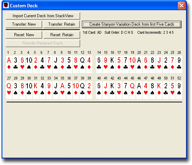Select the 10 of Spades in position 4
This screenshot has width=192, height=165.
(29, 64)
